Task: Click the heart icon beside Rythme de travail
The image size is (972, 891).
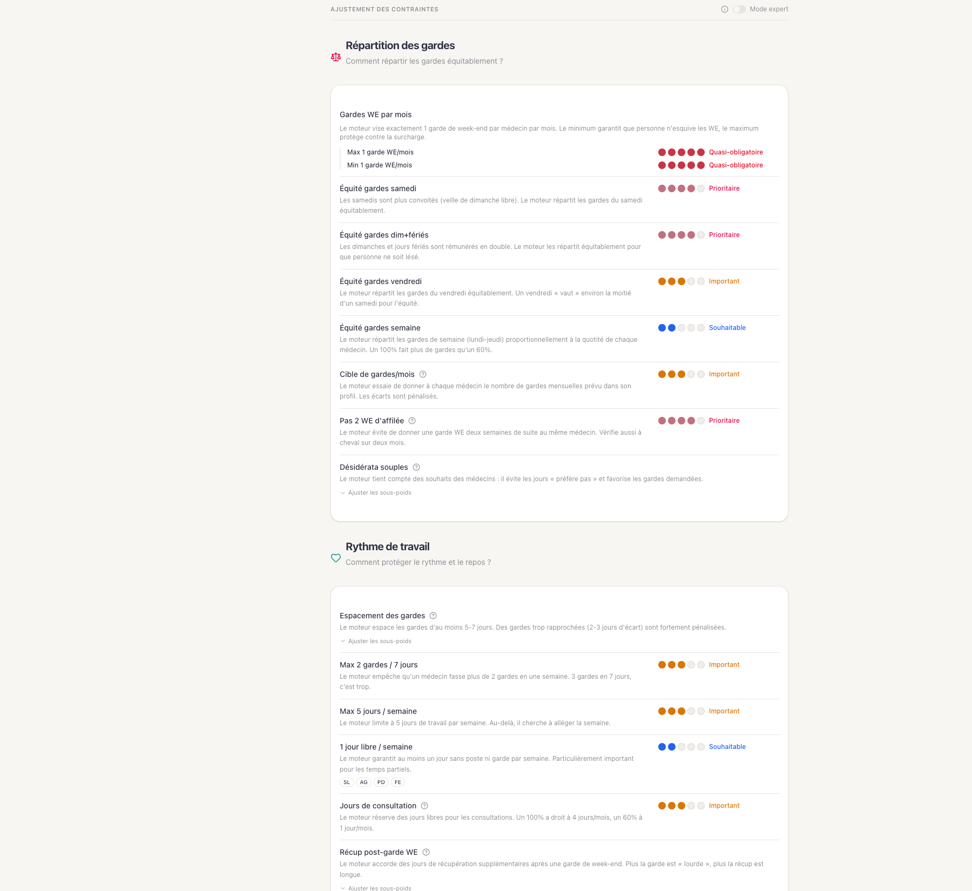Action: coord(336,558)
